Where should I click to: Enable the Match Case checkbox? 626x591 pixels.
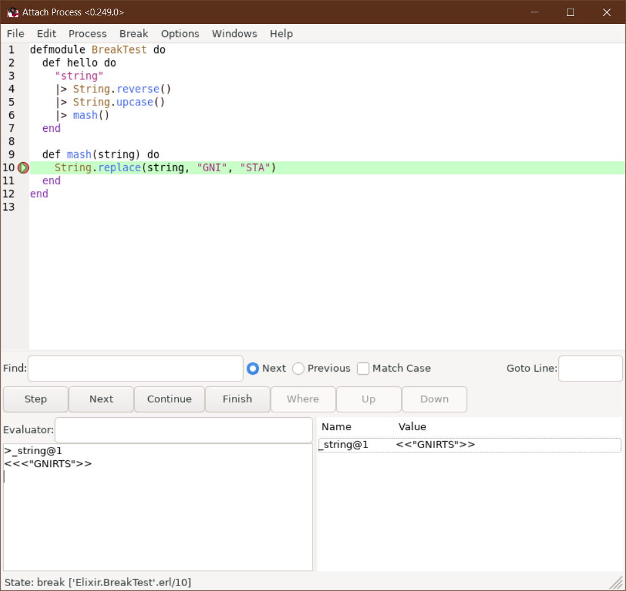coord(363,369)
